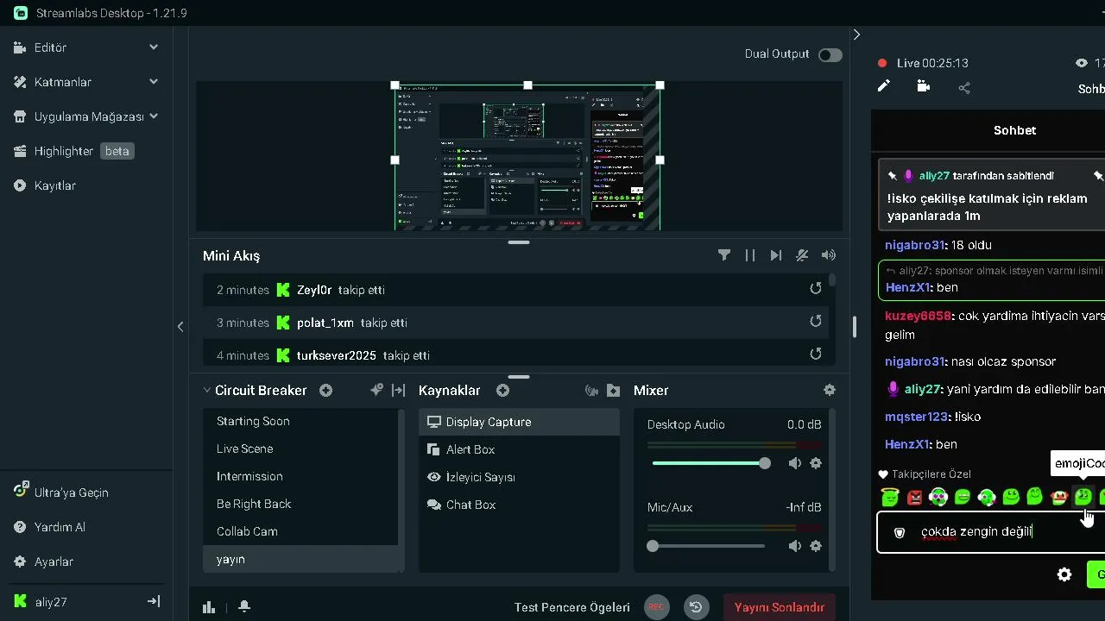Skip the current alert in Mini Akış
1105x621 pixels.
[776, 255]
